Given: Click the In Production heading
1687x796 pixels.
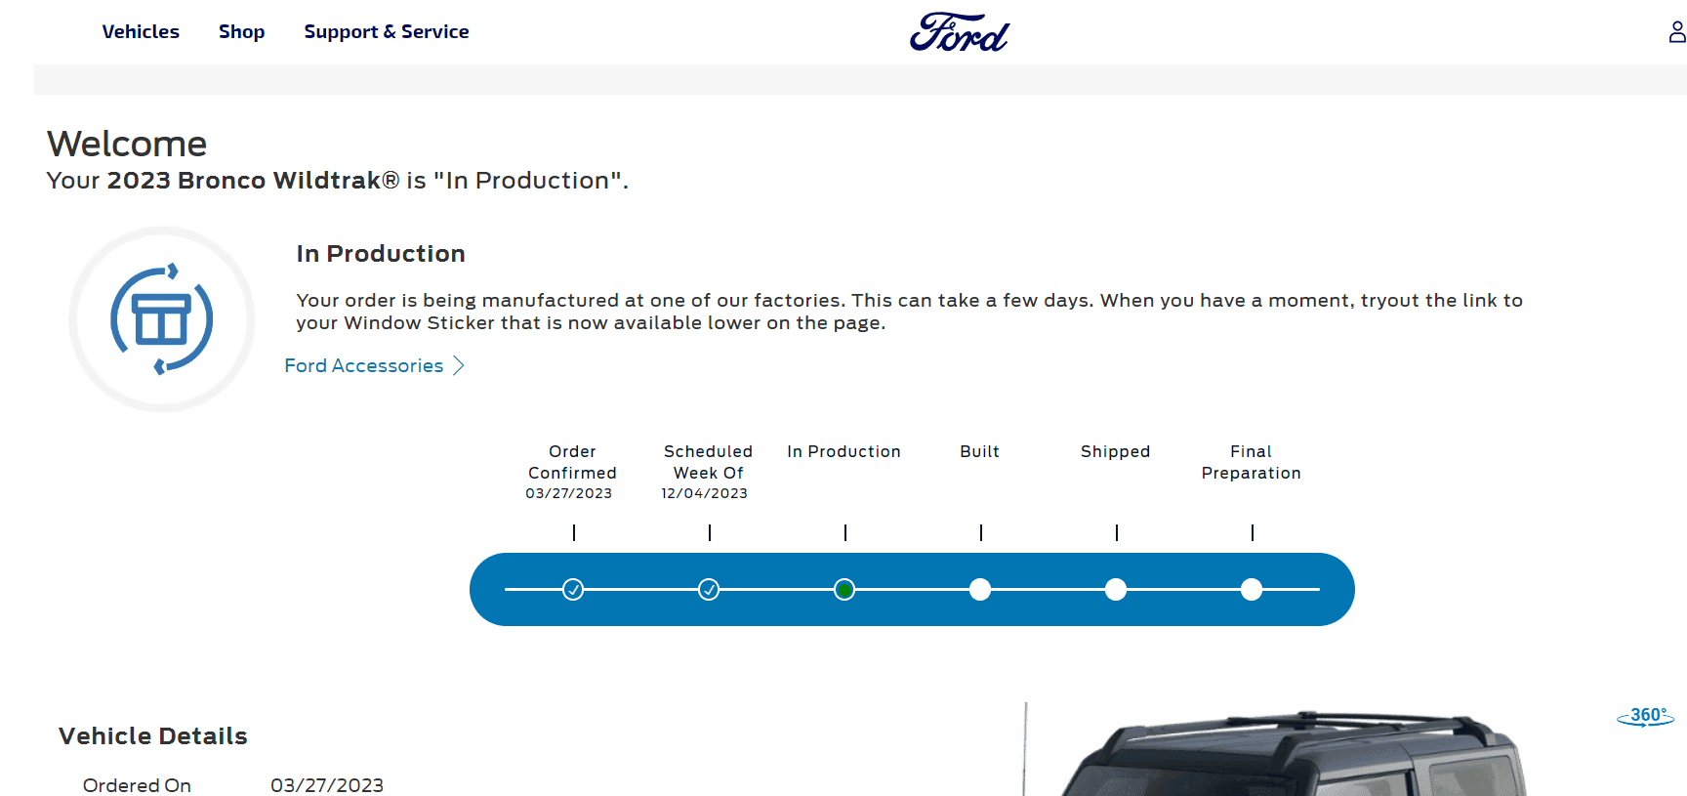Looking at the screenshot, I should pos(381,254).
